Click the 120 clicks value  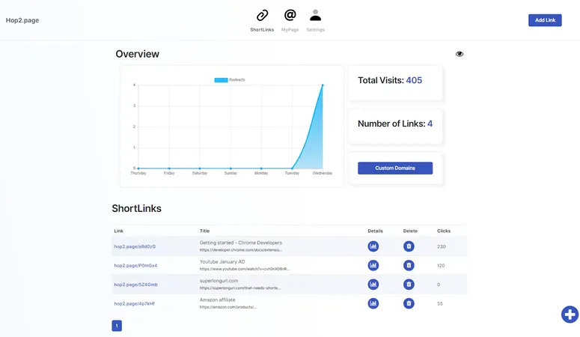point(441,266)
